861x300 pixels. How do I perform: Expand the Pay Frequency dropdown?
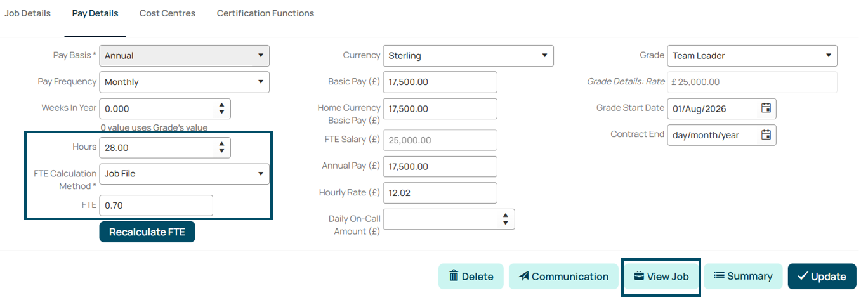pyautogui.click(x=185, y=82)
